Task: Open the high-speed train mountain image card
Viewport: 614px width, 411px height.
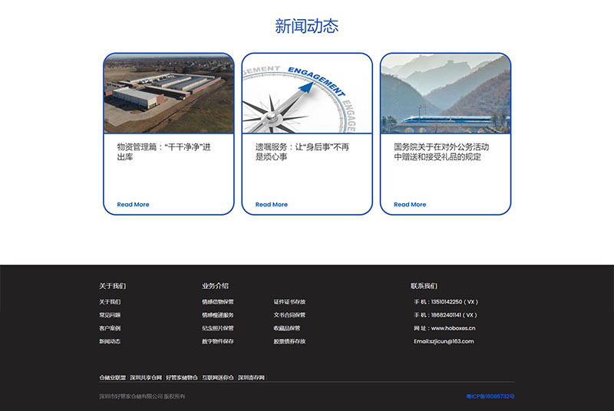Action: 445,94
